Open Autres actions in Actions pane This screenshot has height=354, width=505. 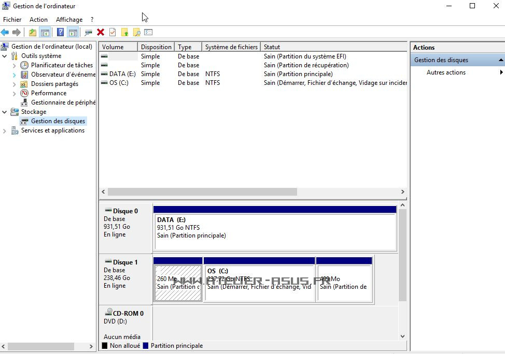click(x=446, y=72)
